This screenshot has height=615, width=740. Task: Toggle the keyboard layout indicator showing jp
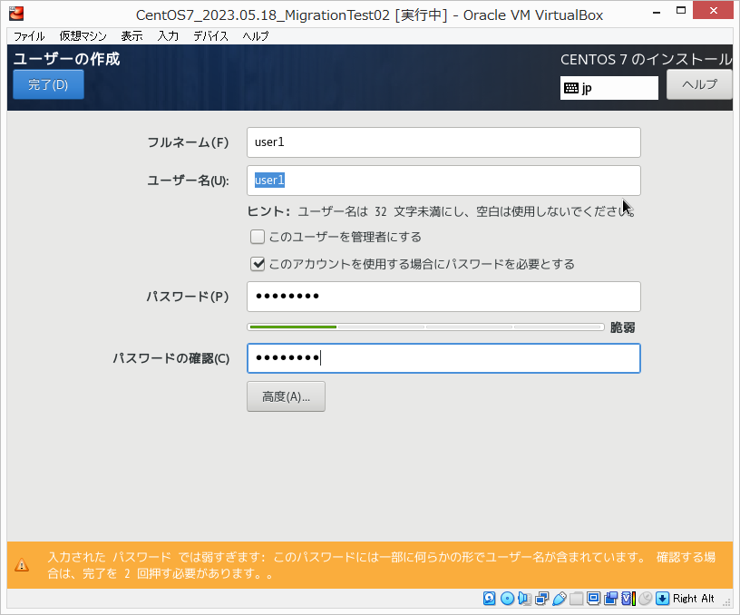pyautogui.click(x=609, y=88)
